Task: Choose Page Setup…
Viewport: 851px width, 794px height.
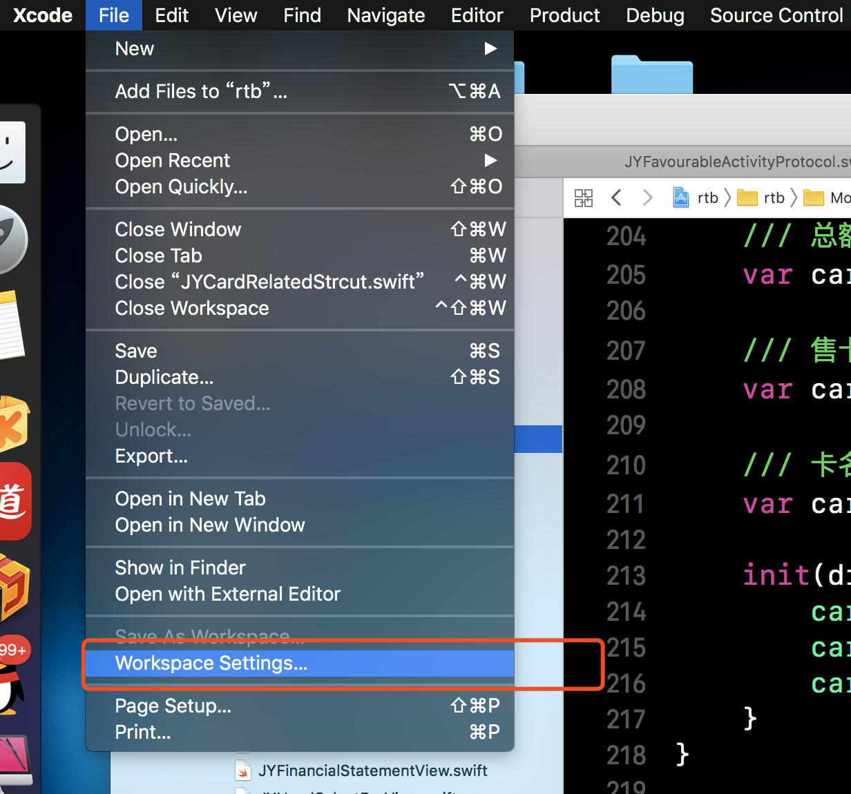Action: [x=300, y=706]
